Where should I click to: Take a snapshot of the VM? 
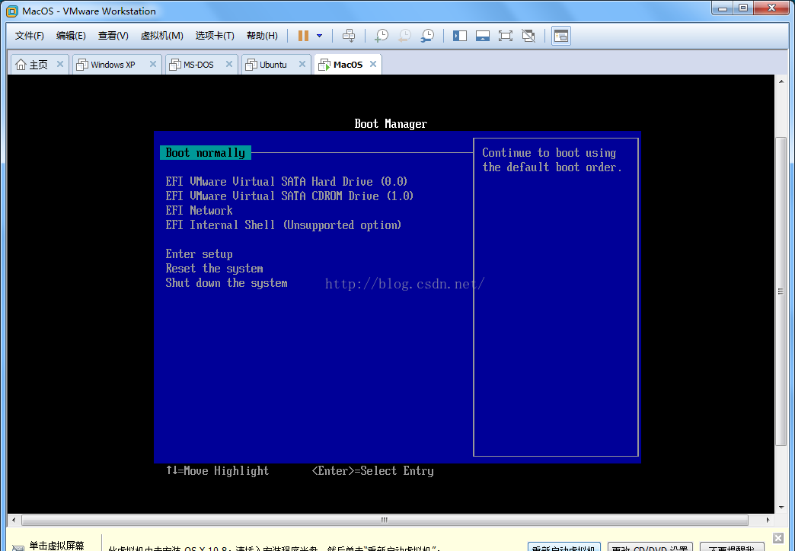tap(382, 36)
